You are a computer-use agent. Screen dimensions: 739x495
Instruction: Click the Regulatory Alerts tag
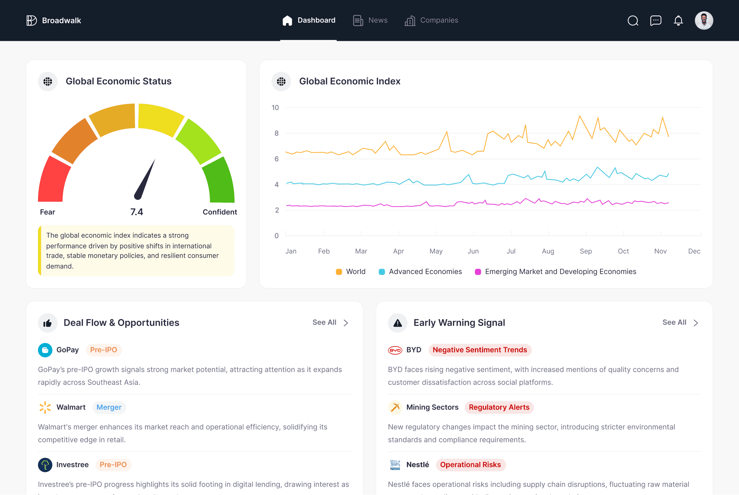pyautogui.click(x=499, y=407)
